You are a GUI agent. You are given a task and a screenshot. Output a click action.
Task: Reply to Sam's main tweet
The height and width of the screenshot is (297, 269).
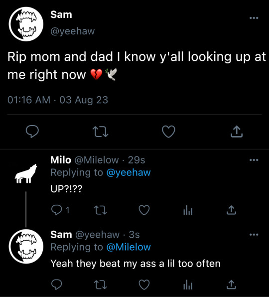point(32,131)
